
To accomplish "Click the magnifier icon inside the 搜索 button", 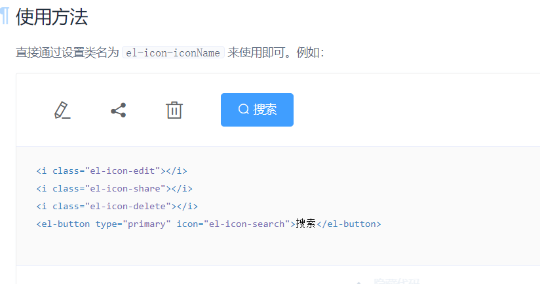I will click(243, 110).
